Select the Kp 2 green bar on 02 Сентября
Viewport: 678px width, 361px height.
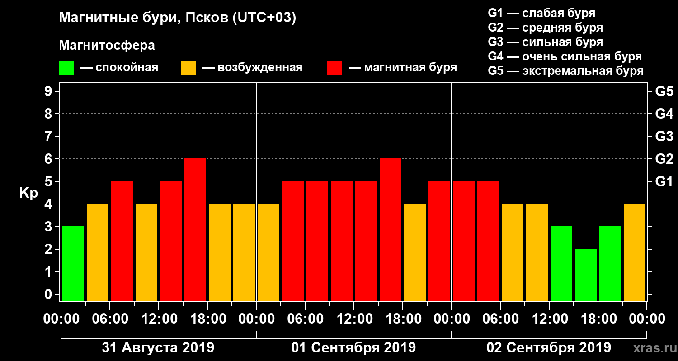[x=586, y=275]
